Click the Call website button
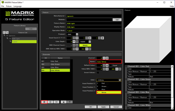175x111 pixels. coord(117,20)
